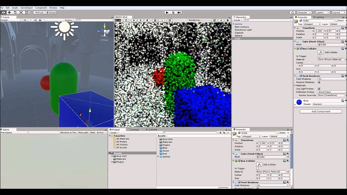Enable 2D mode in the Scene view
The image size is (347, 195).
click(x=25, y=20)
